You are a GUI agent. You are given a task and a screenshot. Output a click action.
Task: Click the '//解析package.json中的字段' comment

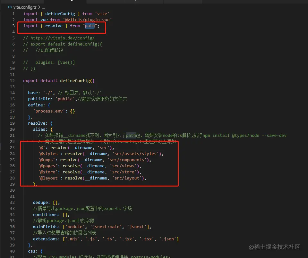tap(64, 221)
